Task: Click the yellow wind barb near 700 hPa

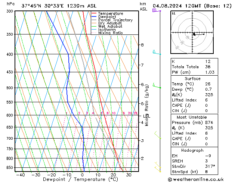Action: coord(158,136)
